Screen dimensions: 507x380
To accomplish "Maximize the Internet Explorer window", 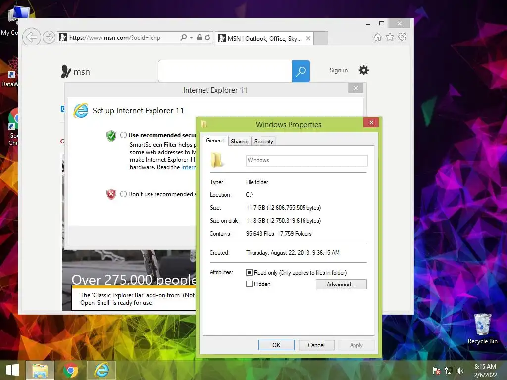I will point(382,23).
